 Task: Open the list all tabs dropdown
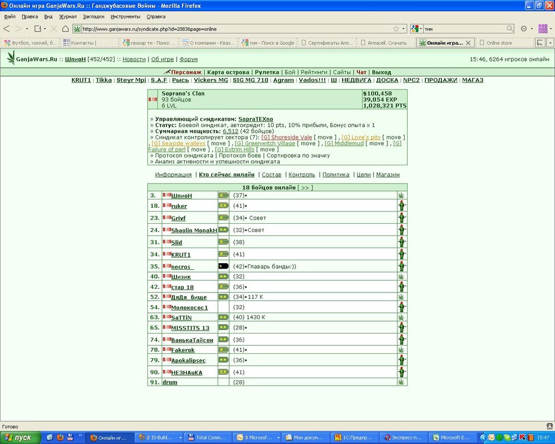pos(550,43)
